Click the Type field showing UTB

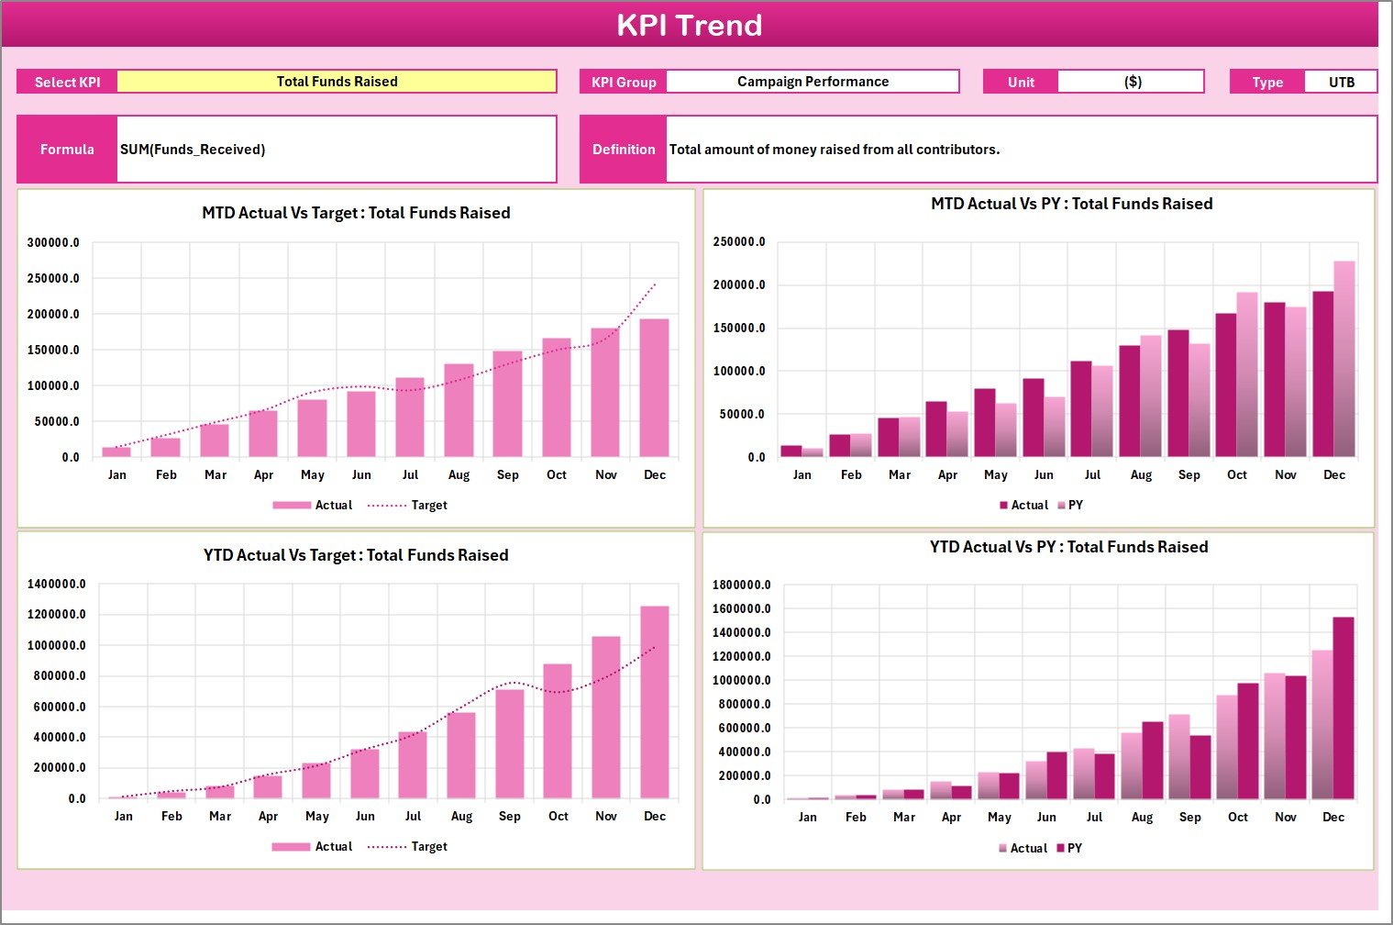point(1341,81)
